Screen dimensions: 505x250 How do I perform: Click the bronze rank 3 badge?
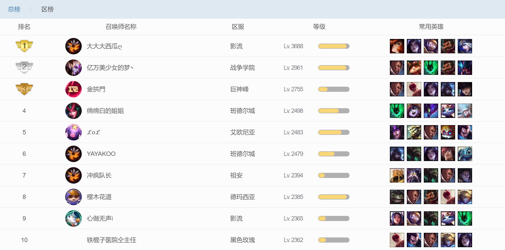click(x=24, y=89)
